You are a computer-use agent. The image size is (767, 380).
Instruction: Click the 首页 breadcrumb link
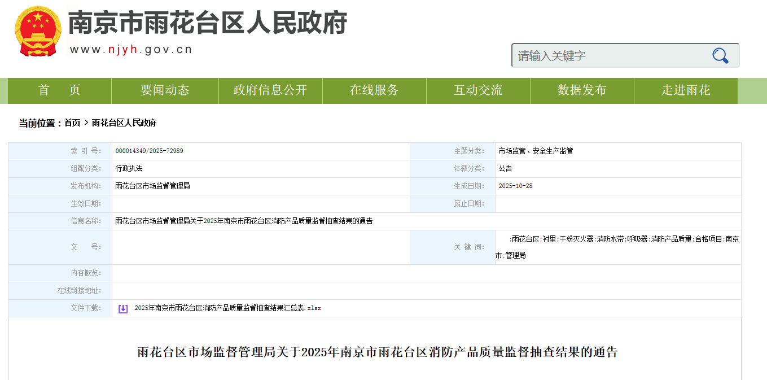coord(72,123)
